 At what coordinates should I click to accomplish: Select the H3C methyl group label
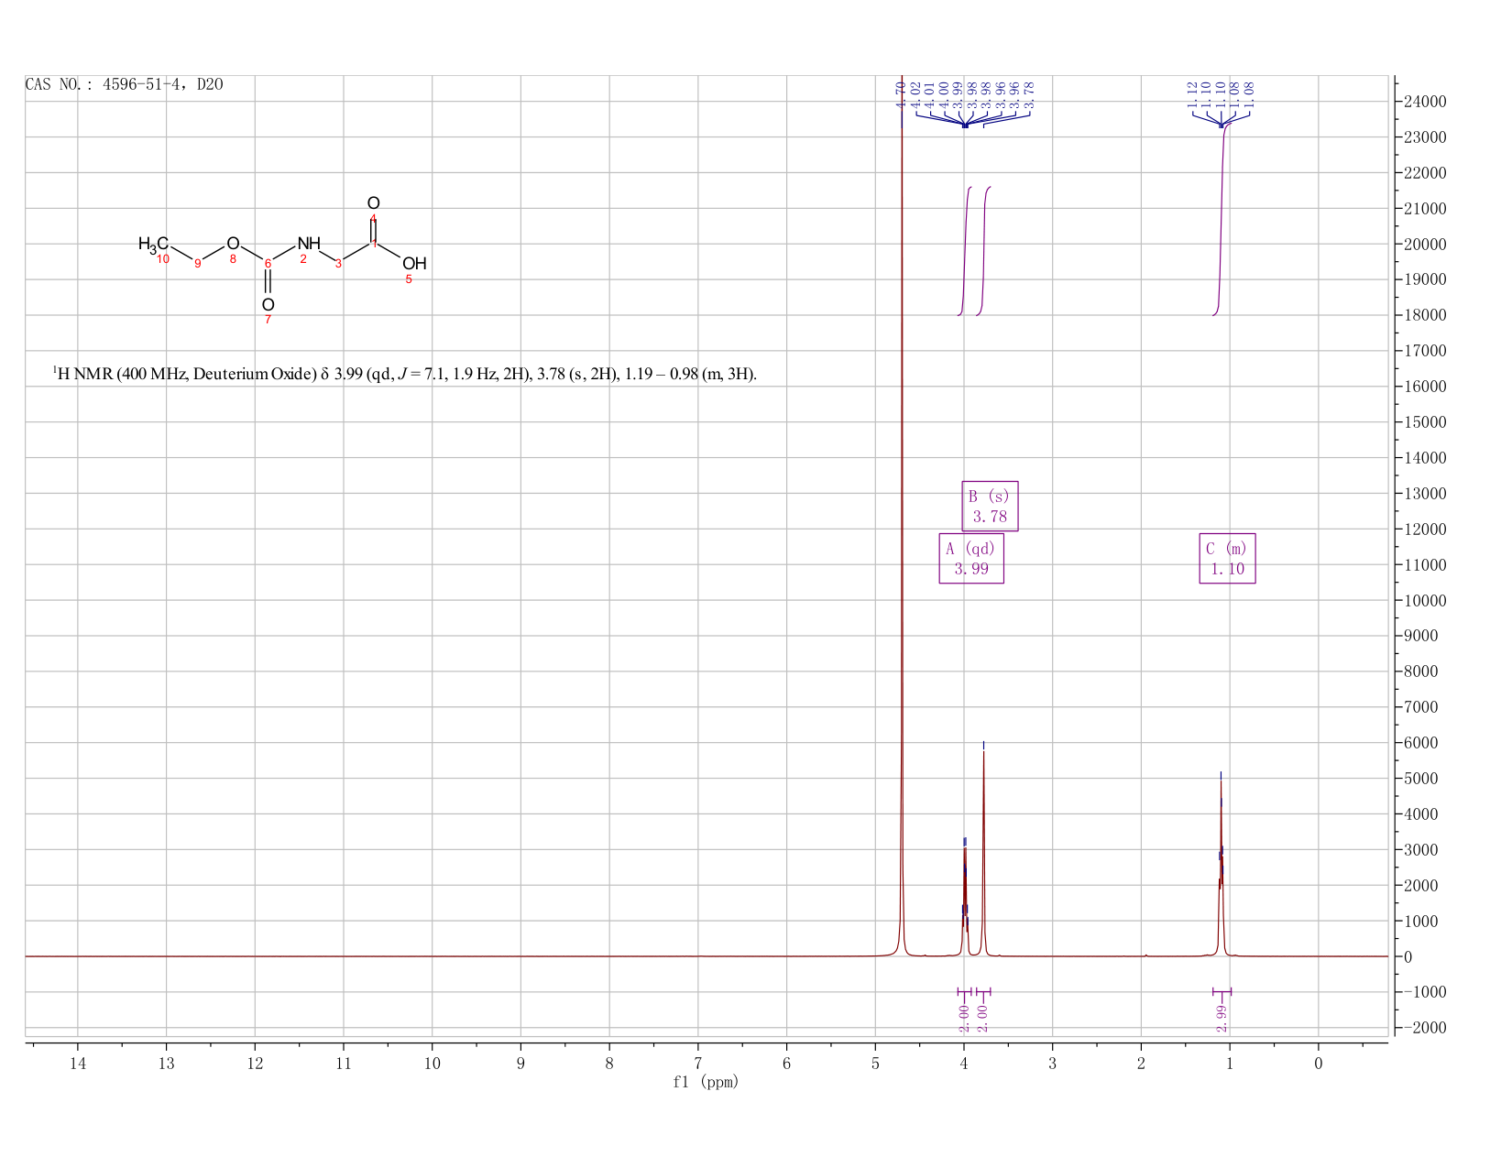(x=153, y=244)
